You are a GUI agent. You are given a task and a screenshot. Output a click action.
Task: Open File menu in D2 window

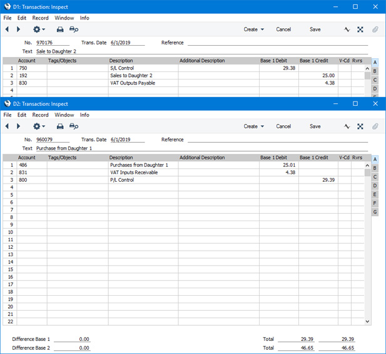(x=8, y=115)
